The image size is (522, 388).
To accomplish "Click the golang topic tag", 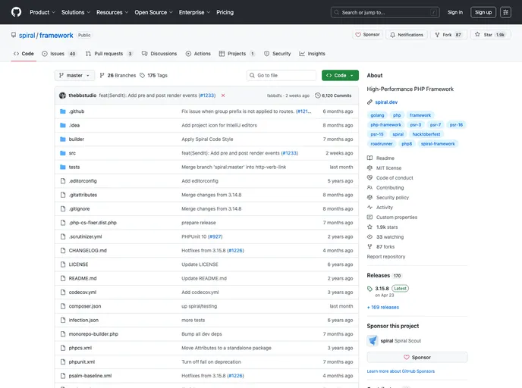I will 377,115.
